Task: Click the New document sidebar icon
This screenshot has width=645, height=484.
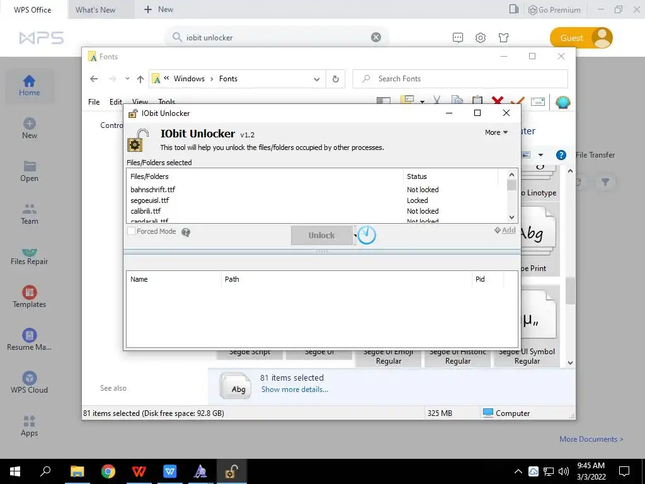Action: coord(29,129)
